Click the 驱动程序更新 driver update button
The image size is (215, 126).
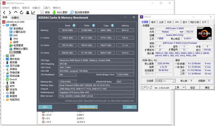pos(80,12)
